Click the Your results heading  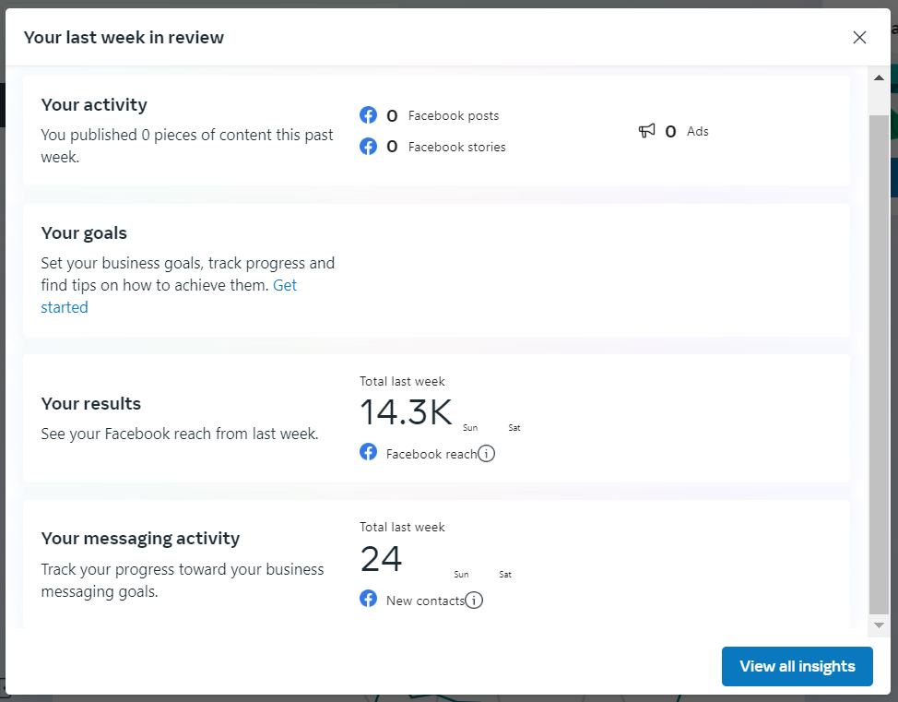(91, 403)
